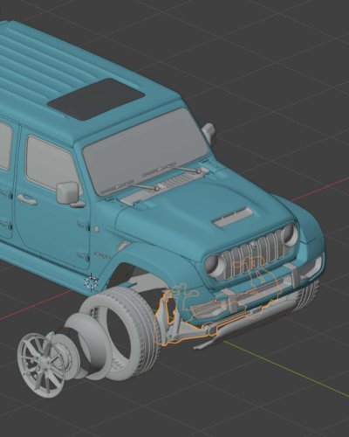Viewport: 349px width, 437px height.
Task: Select the hood scoop vent
Action: click(233, 217)
